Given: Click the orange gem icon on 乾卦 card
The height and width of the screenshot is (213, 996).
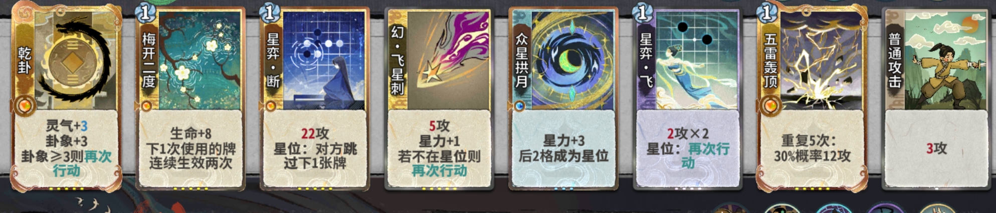Looking at the screenshot, I should 24,106.
